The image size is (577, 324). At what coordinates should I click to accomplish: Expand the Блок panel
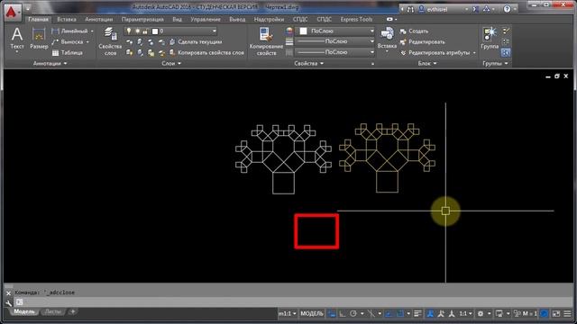[x=427, y=63]
